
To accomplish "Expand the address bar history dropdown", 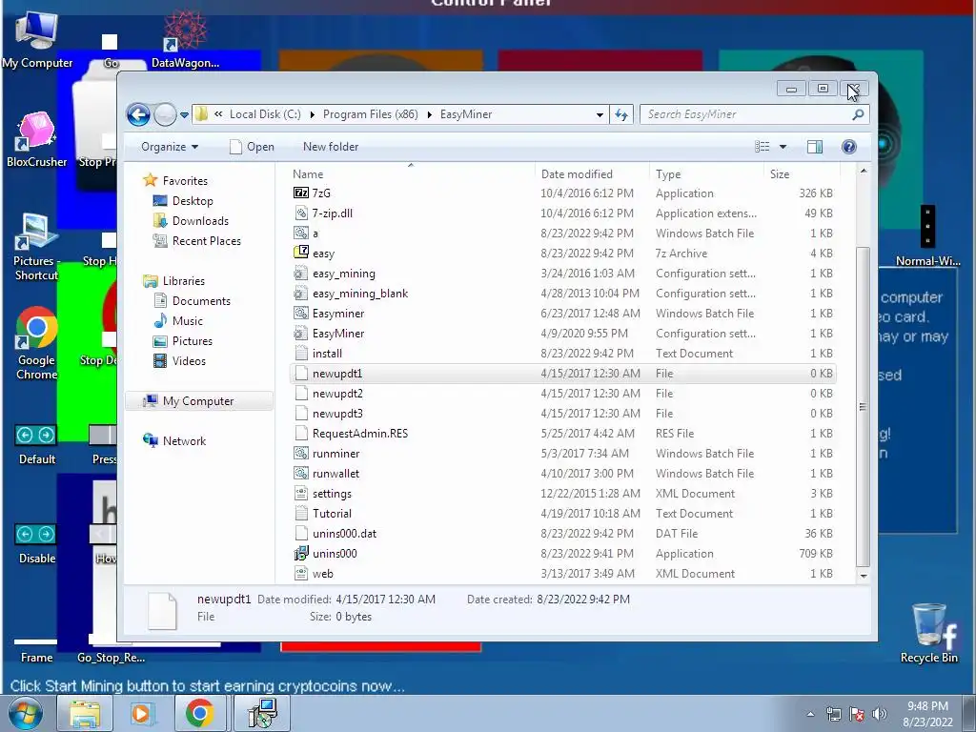I will tap(600, 115).
